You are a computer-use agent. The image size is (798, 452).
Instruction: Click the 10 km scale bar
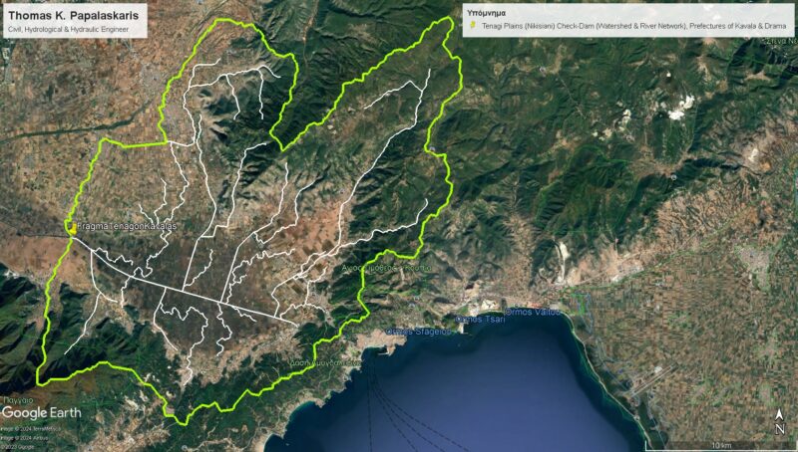coord(719,446)
